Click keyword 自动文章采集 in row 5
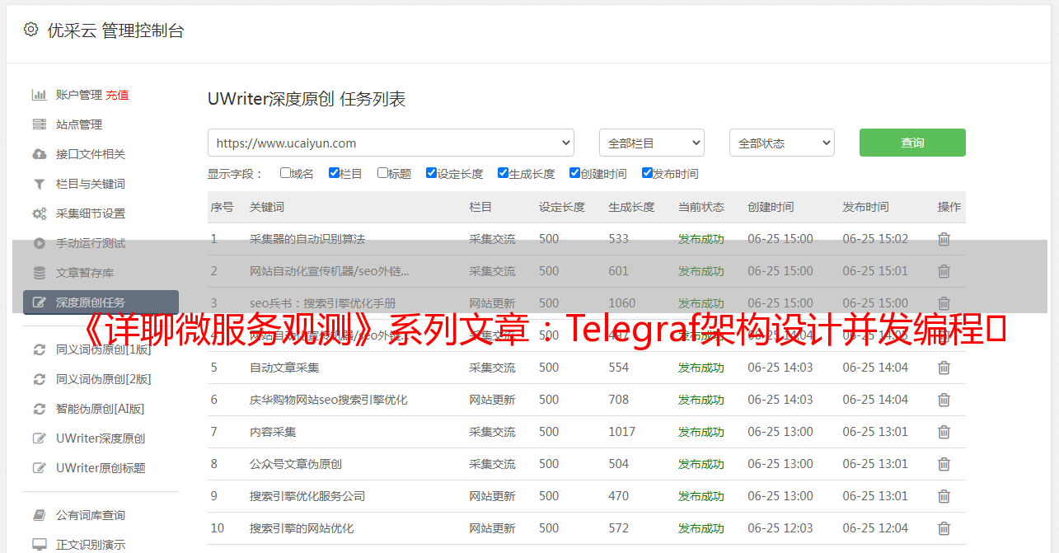Viewport: 1059px width, 553px height. point(284,368)
